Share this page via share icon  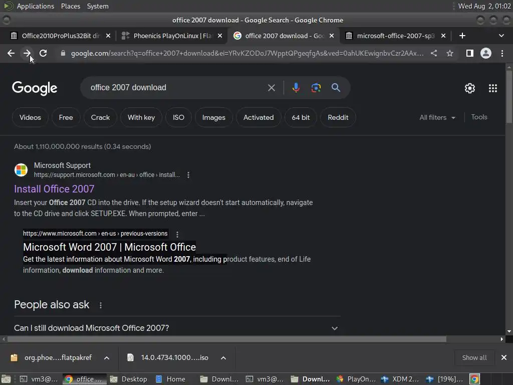point(434,53)
